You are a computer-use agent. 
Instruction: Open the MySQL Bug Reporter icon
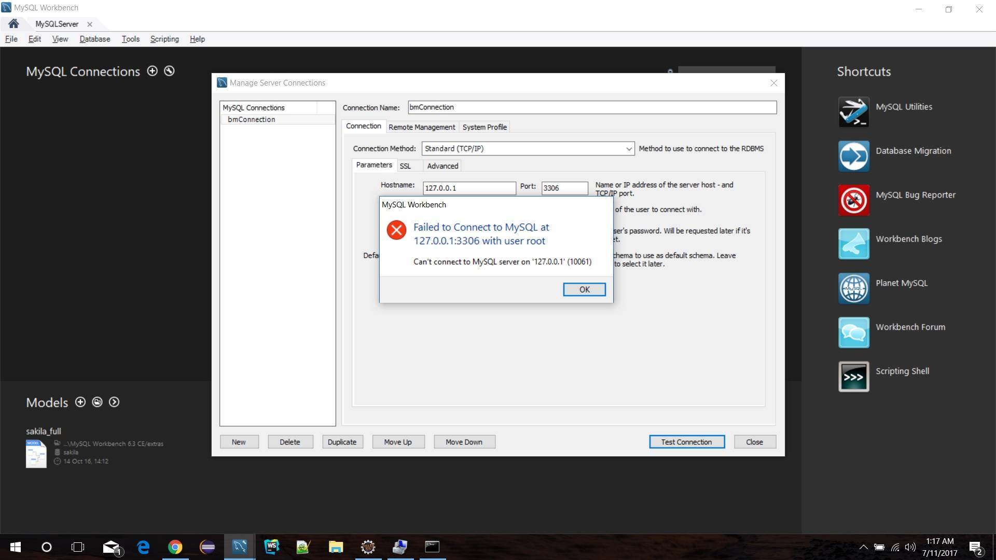[853, 200]
